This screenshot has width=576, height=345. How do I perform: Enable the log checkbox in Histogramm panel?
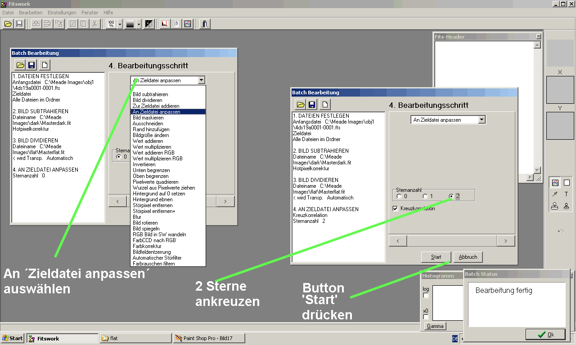426,296
